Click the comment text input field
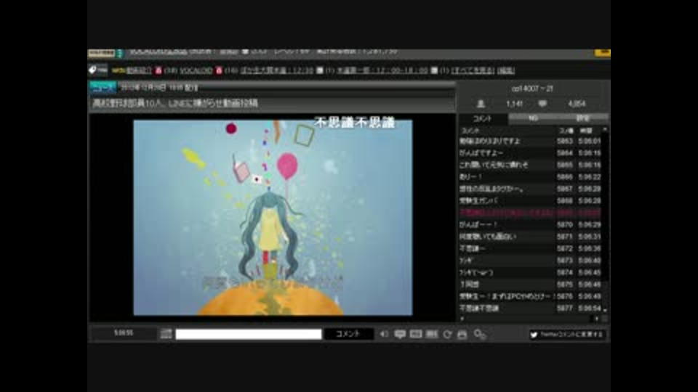 pyautogui.click(x=249, y=334)
